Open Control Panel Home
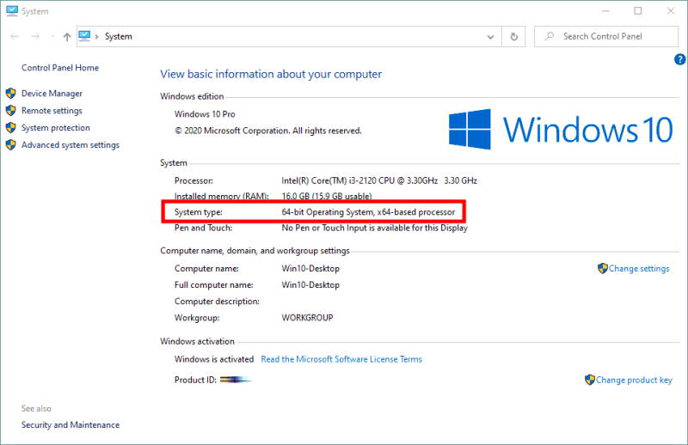The width and height of the screenshot is (688, 445). tap(60, 68)
